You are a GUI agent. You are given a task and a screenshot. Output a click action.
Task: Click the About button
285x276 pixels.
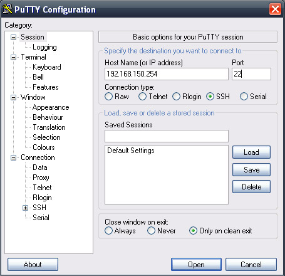[33, 265]
